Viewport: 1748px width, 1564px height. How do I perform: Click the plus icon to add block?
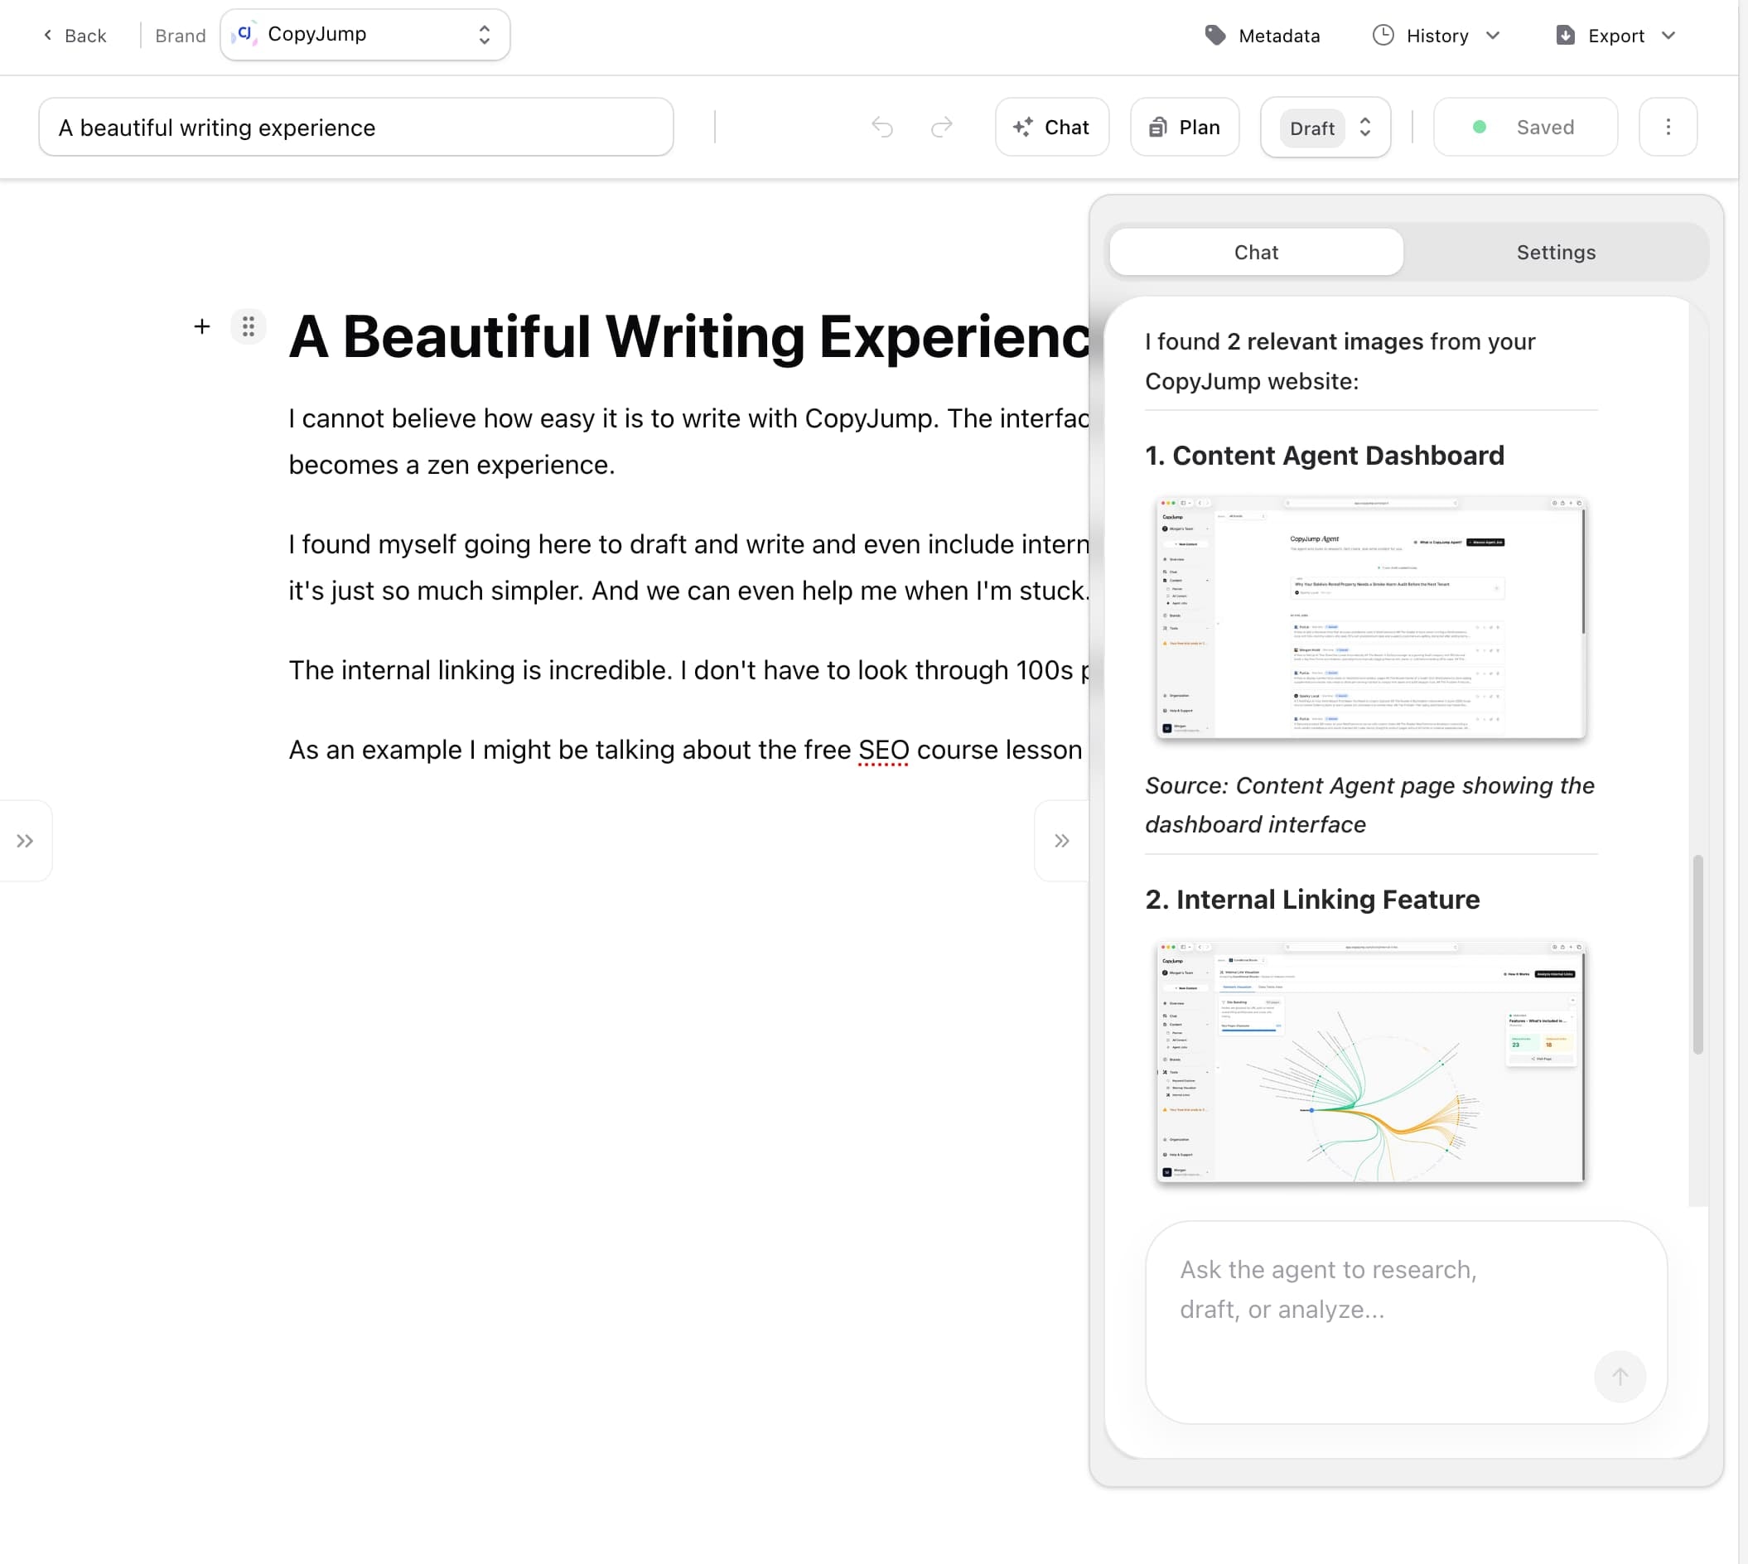tap(202, 326)
